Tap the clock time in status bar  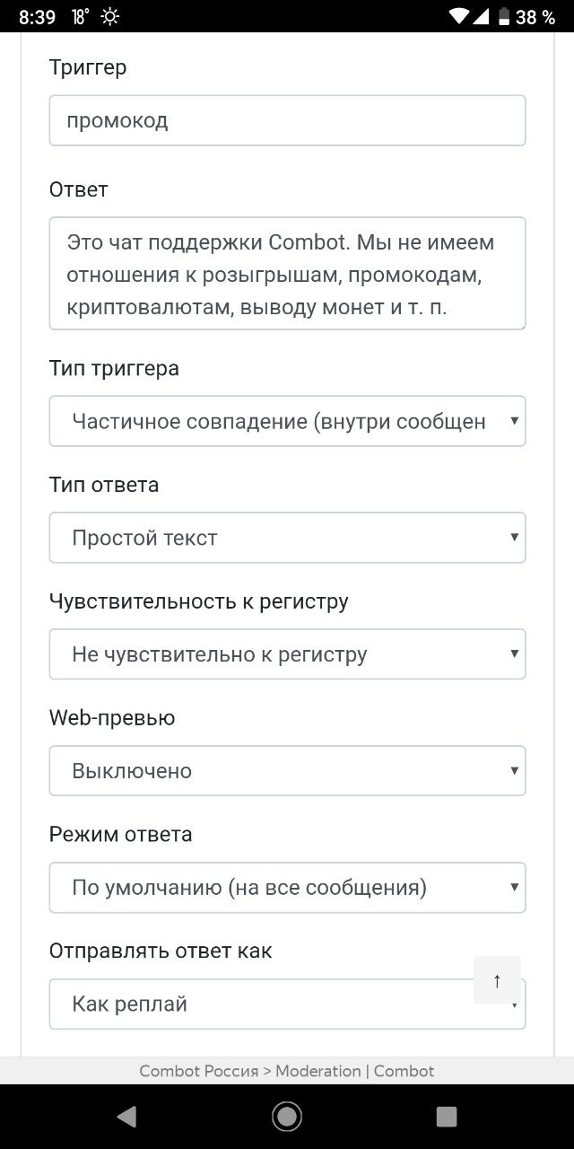click(37, 16)
